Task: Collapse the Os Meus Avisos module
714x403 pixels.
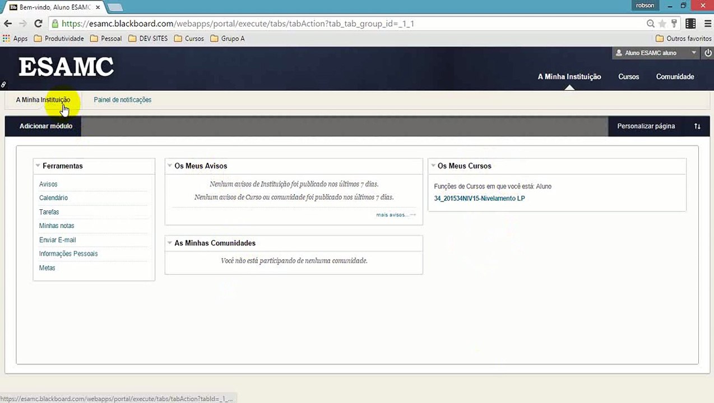Action: click(170, 166)
